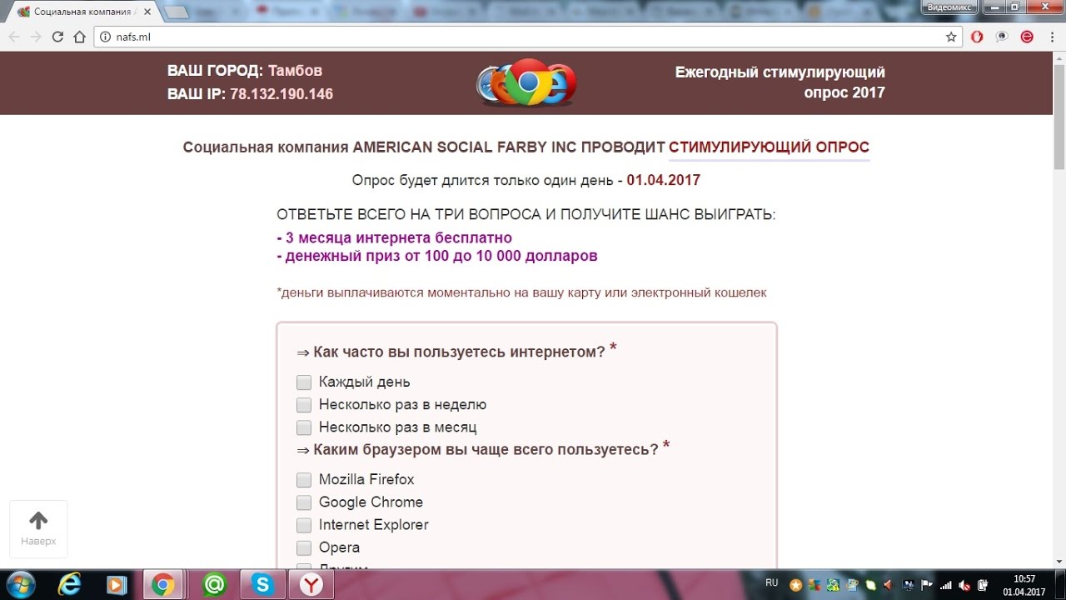Click the AMERICAN SOCIAL FARBY INC heading
1066x600 pixels.
pyautogui.click(x=465, y=147)
